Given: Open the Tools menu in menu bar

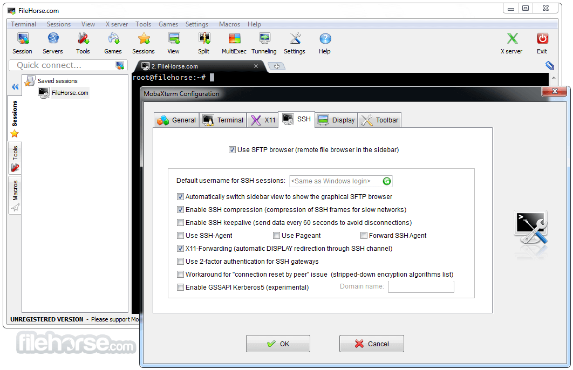Looking at the screenshot, I should [144, 24].
